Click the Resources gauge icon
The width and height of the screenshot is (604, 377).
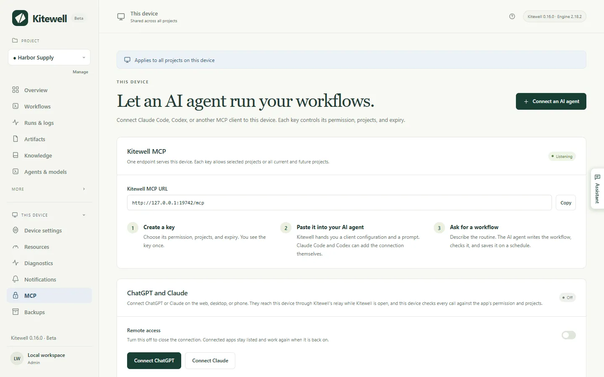pyautogui.click(x=16, y=247)
